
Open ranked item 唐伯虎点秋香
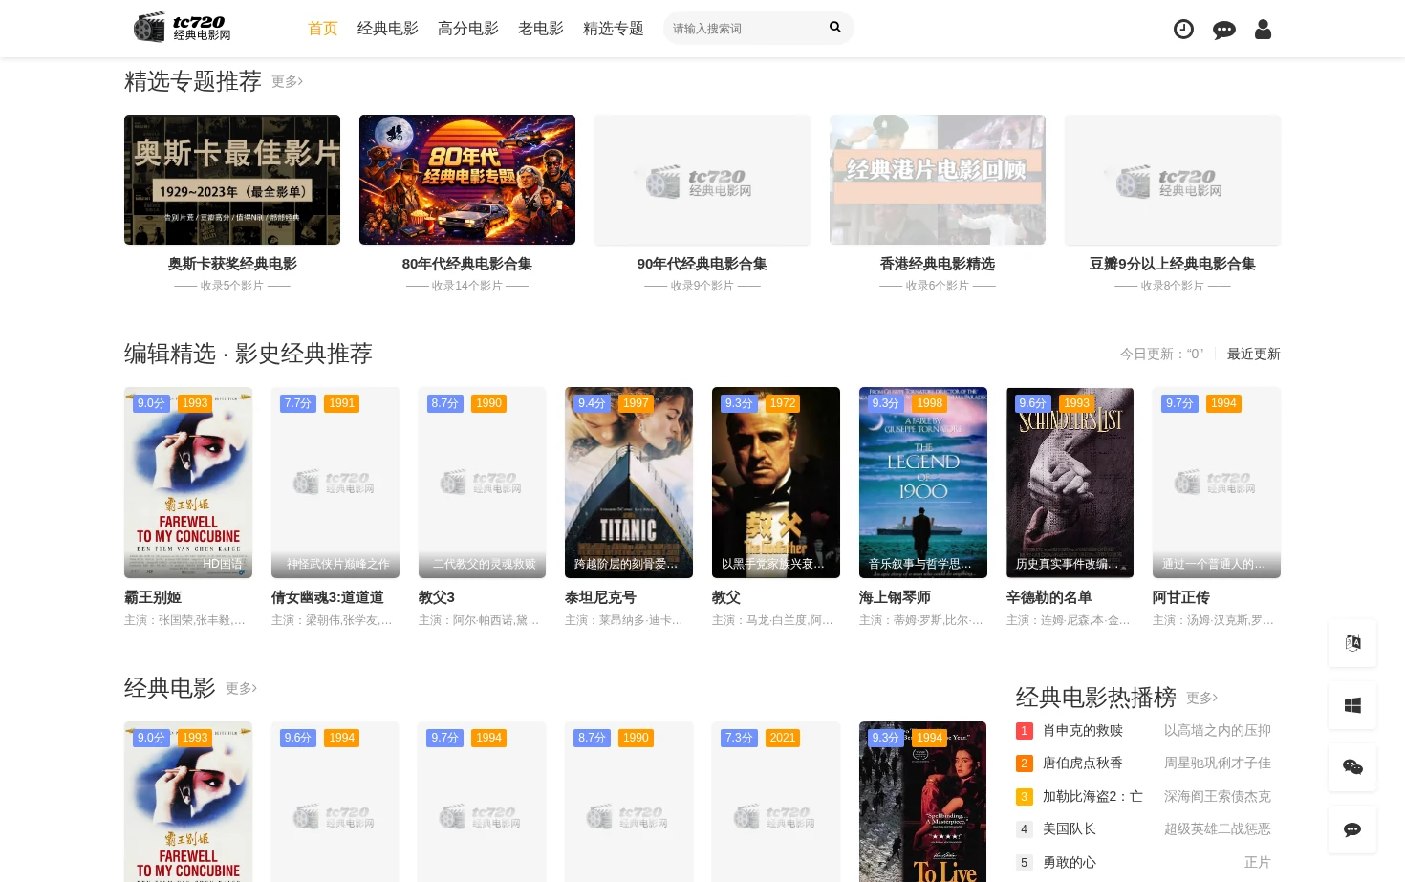pyautogui.click(x=1083, y=764)
